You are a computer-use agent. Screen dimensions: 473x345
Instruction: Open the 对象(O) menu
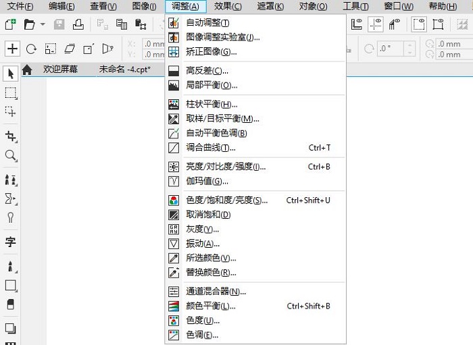(313, 6)
